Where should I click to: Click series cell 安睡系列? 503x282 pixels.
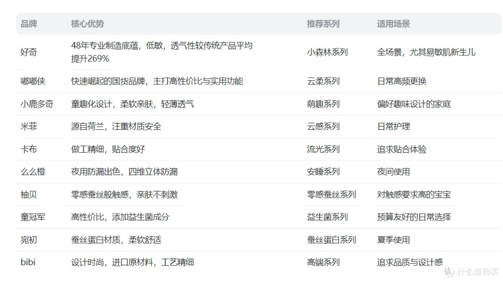click(x=323, y=171)
